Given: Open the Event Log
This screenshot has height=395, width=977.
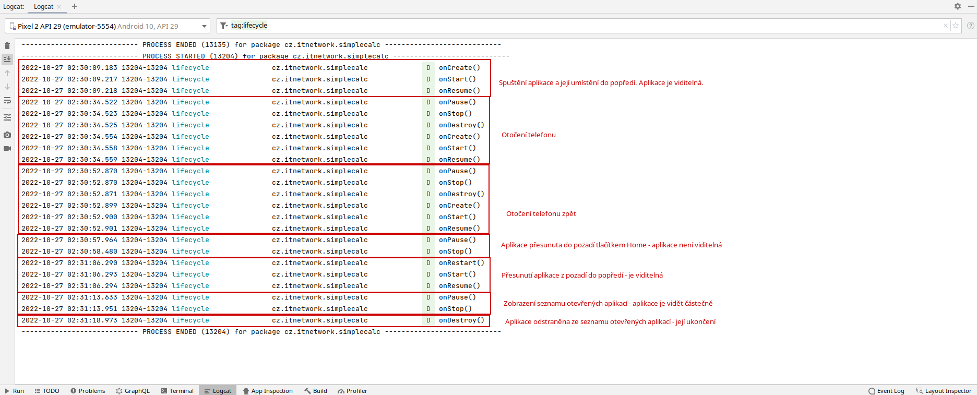Looking at the screenshot, I should 886,391.
